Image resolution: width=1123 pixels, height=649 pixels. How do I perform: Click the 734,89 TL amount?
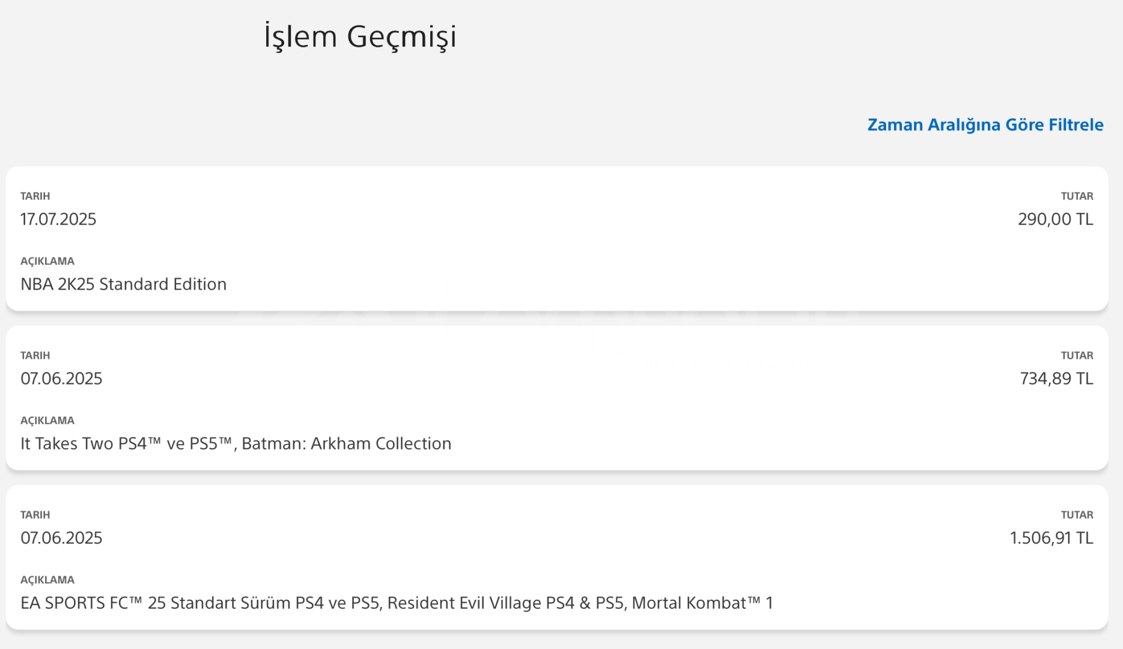click(x=1056, y=379)
